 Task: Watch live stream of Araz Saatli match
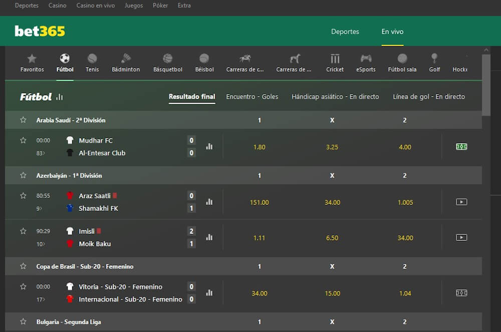click(461, 202)
